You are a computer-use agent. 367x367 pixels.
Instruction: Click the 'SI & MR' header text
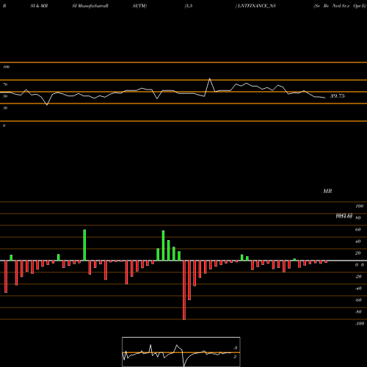[39, 6]
